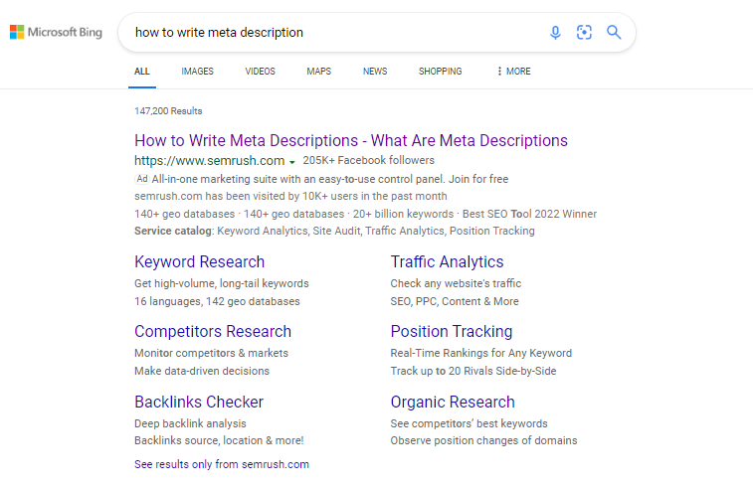This screenshot has width=753, height=490.
Task: Click 'See results only from semrush.com'
Action: 222,464
